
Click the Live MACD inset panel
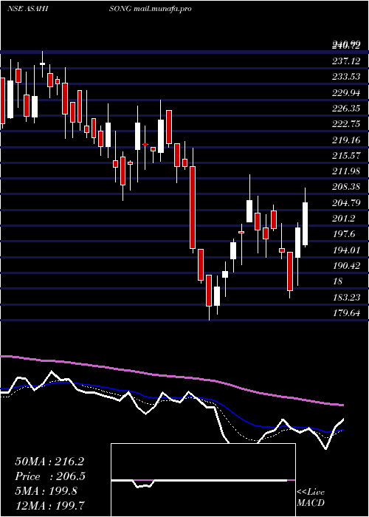point(203,480)
